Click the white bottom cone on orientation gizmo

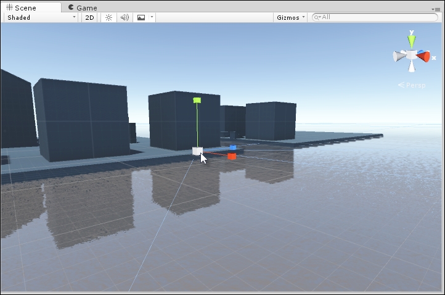point(411,67)
